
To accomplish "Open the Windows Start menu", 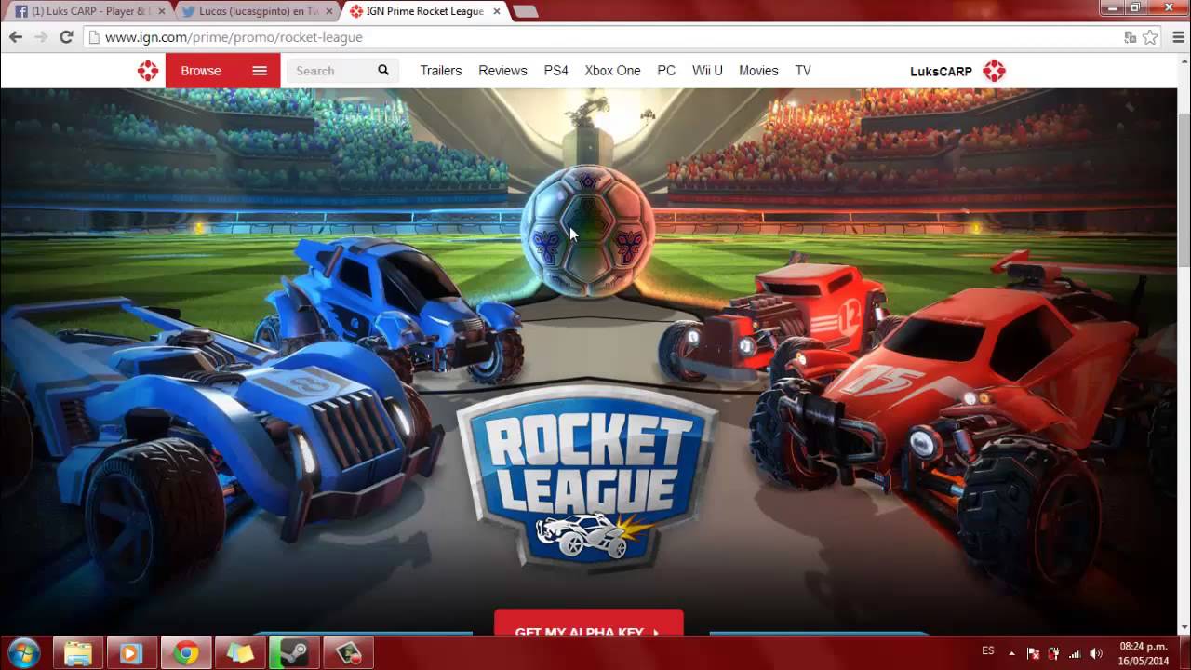I will pyautogui.click(x=22, y=653).
